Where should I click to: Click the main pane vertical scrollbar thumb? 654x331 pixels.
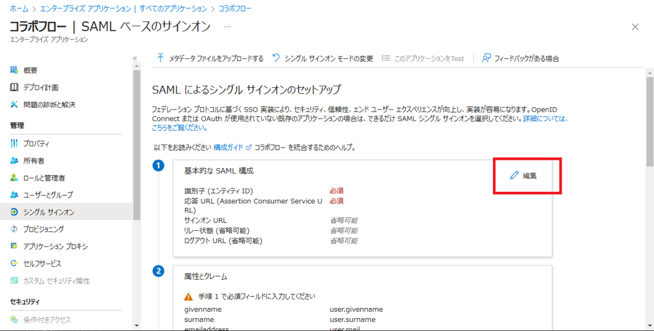point(650,122)
